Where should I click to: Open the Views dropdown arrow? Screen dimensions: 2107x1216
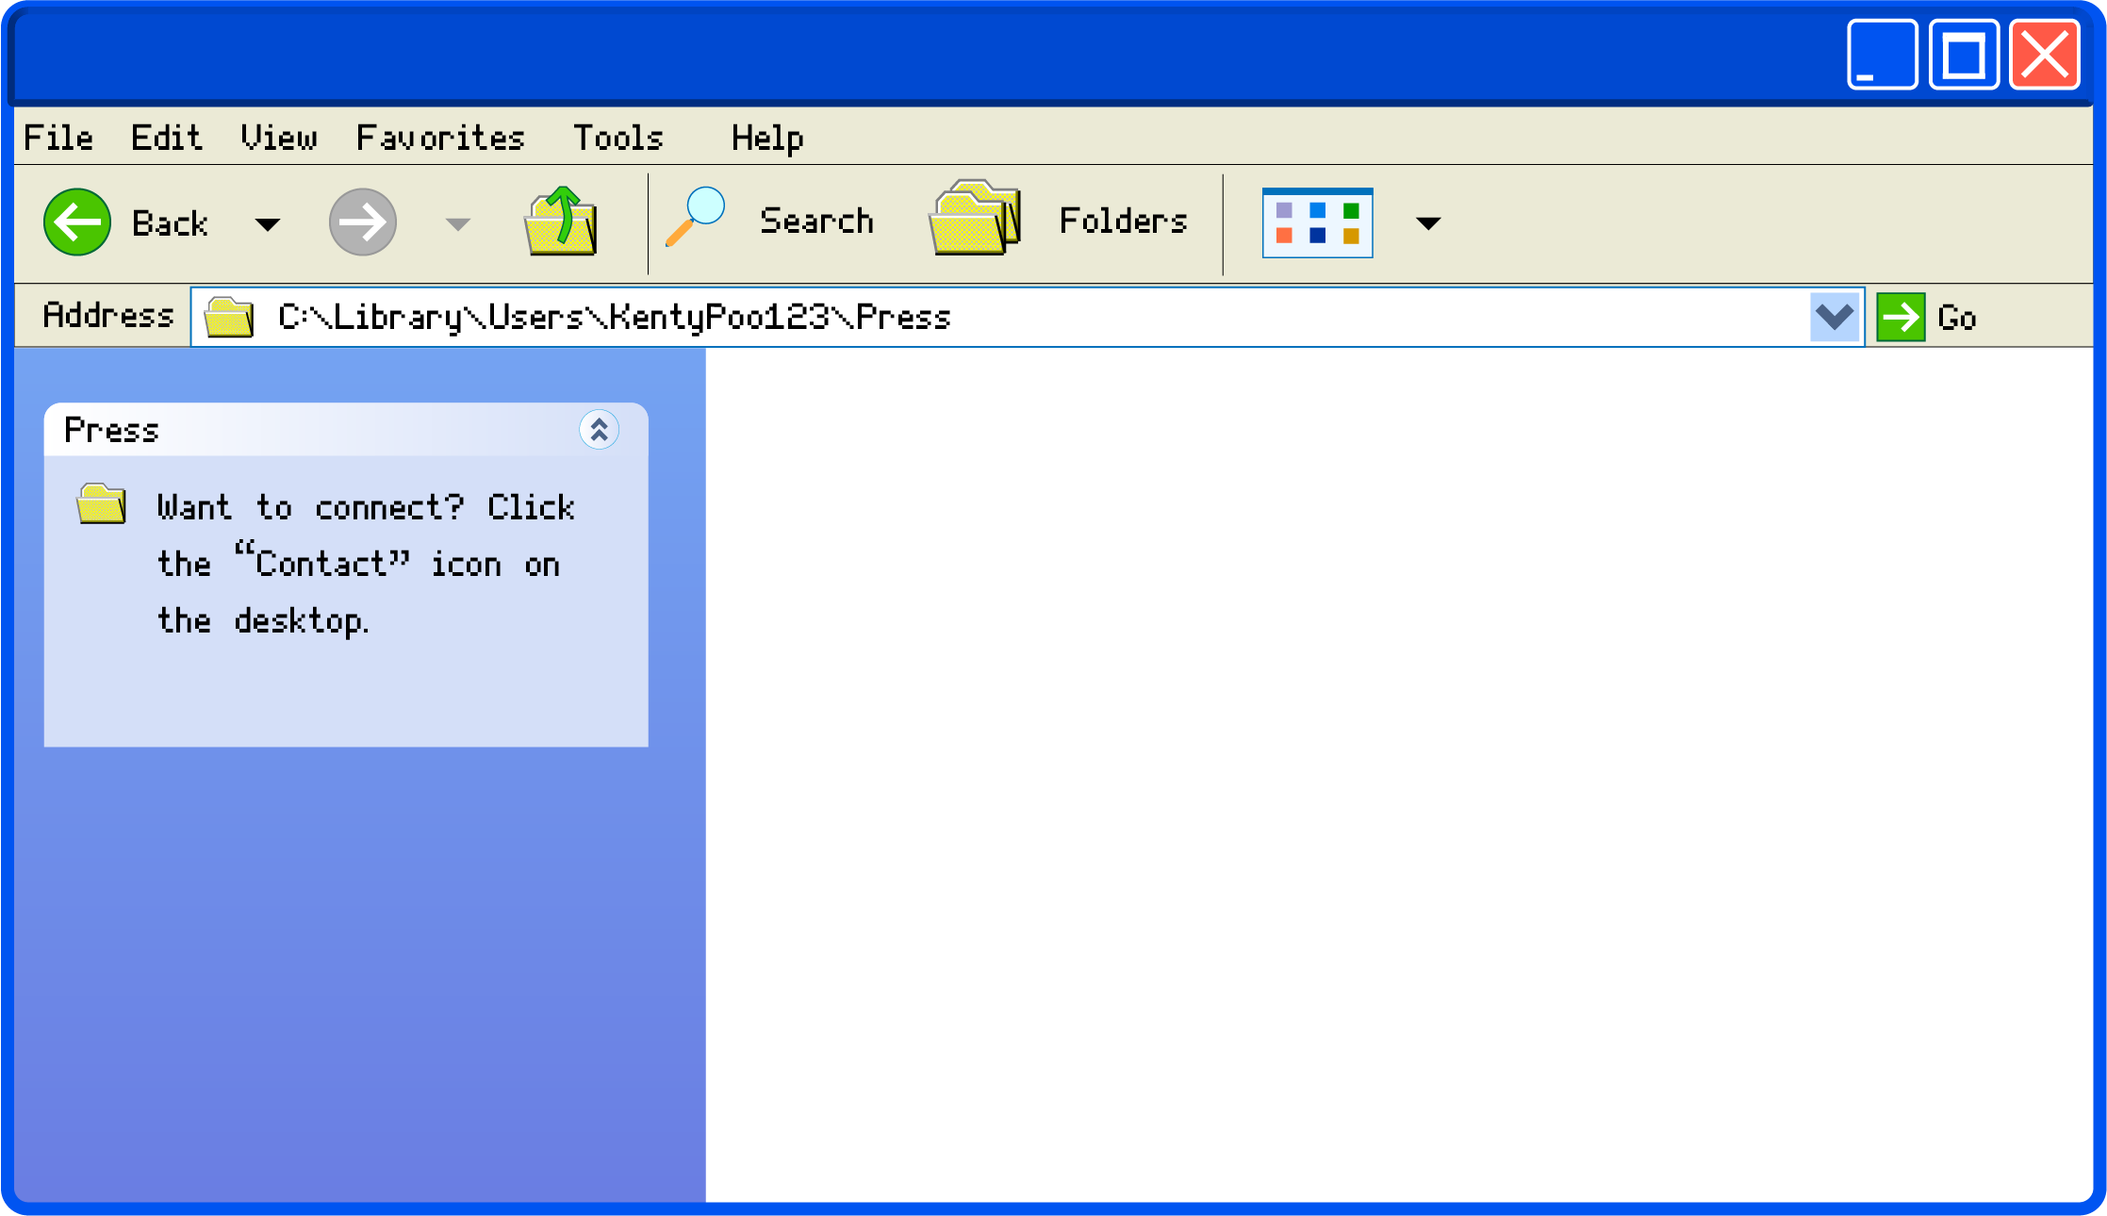coord(1428,223)
